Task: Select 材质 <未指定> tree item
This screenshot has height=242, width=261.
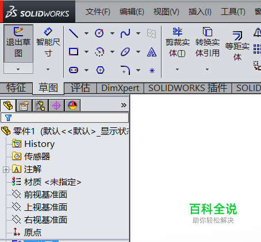Action: coord(47,181)
